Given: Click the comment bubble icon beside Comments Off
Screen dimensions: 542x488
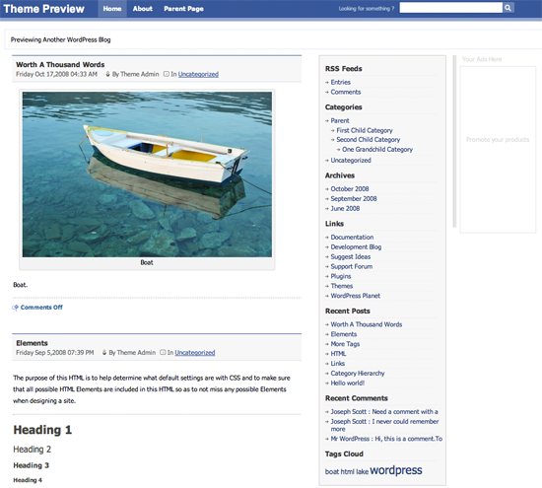Looking at the screenshot, I should pos(15,308).
